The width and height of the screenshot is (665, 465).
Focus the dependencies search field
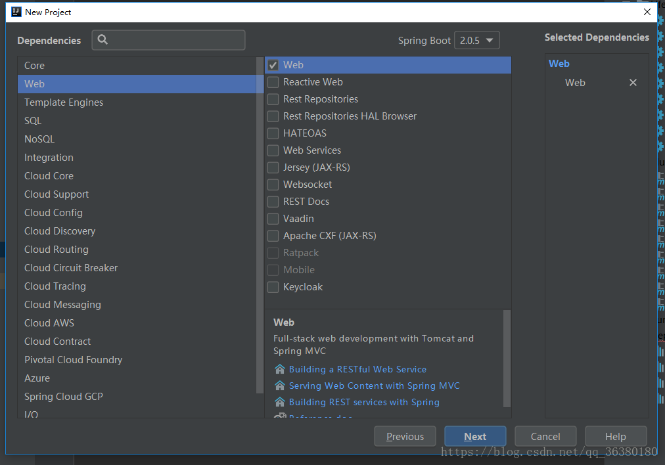[x=168, y=40]
